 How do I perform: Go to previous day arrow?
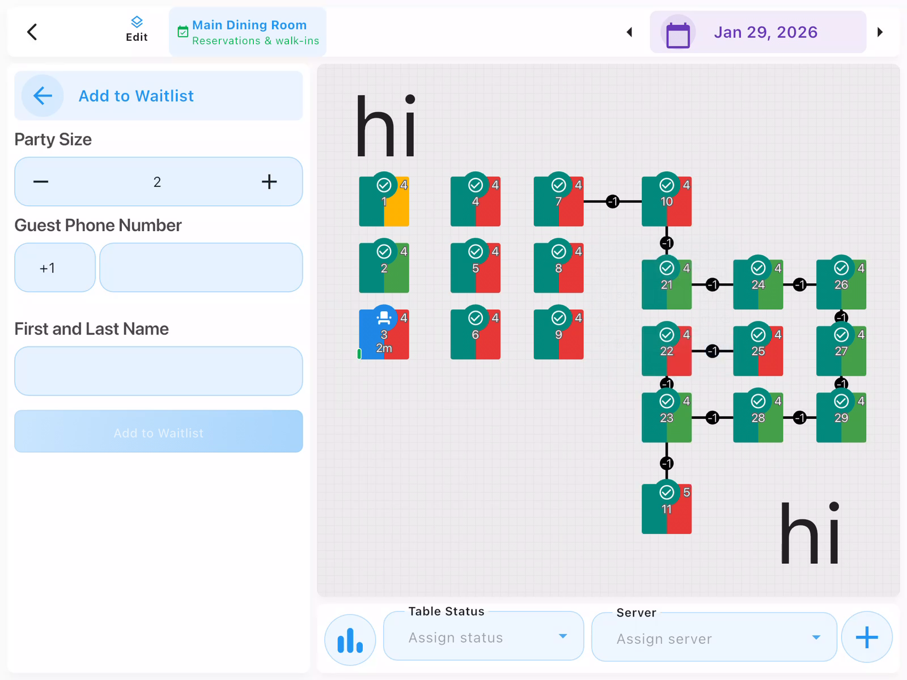[x=629, y=32]
